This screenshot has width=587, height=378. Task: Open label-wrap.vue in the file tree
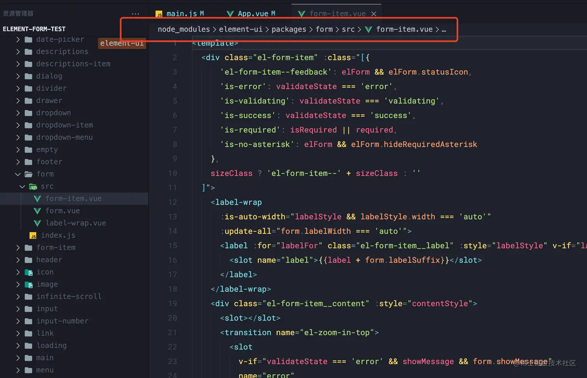tap(76, 223)
